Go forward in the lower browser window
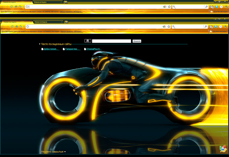Viewport: 229px width, 157px height. pos(7,27)
